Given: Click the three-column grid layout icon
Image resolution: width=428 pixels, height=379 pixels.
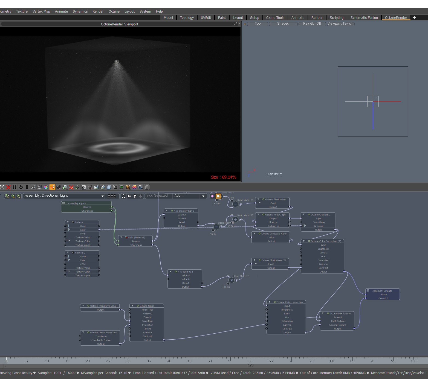Looking at the screenshot, I should pos(112,196).
